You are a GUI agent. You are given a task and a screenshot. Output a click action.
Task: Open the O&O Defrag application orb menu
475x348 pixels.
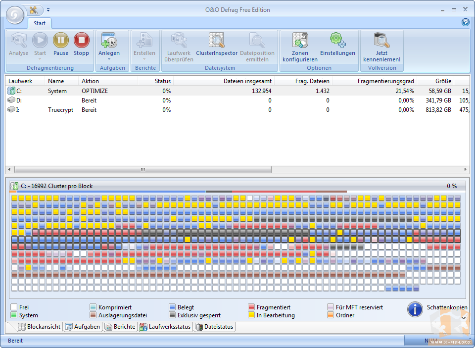tap(15, 14)
